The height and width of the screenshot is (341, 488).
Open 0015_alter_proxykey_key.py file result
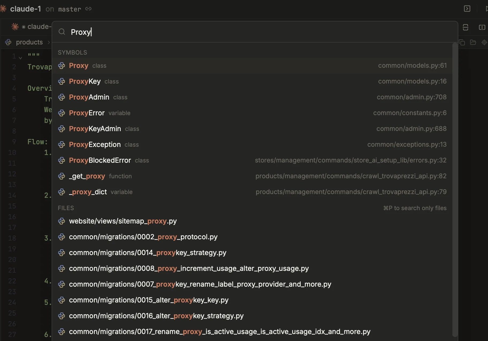[252, 300]
